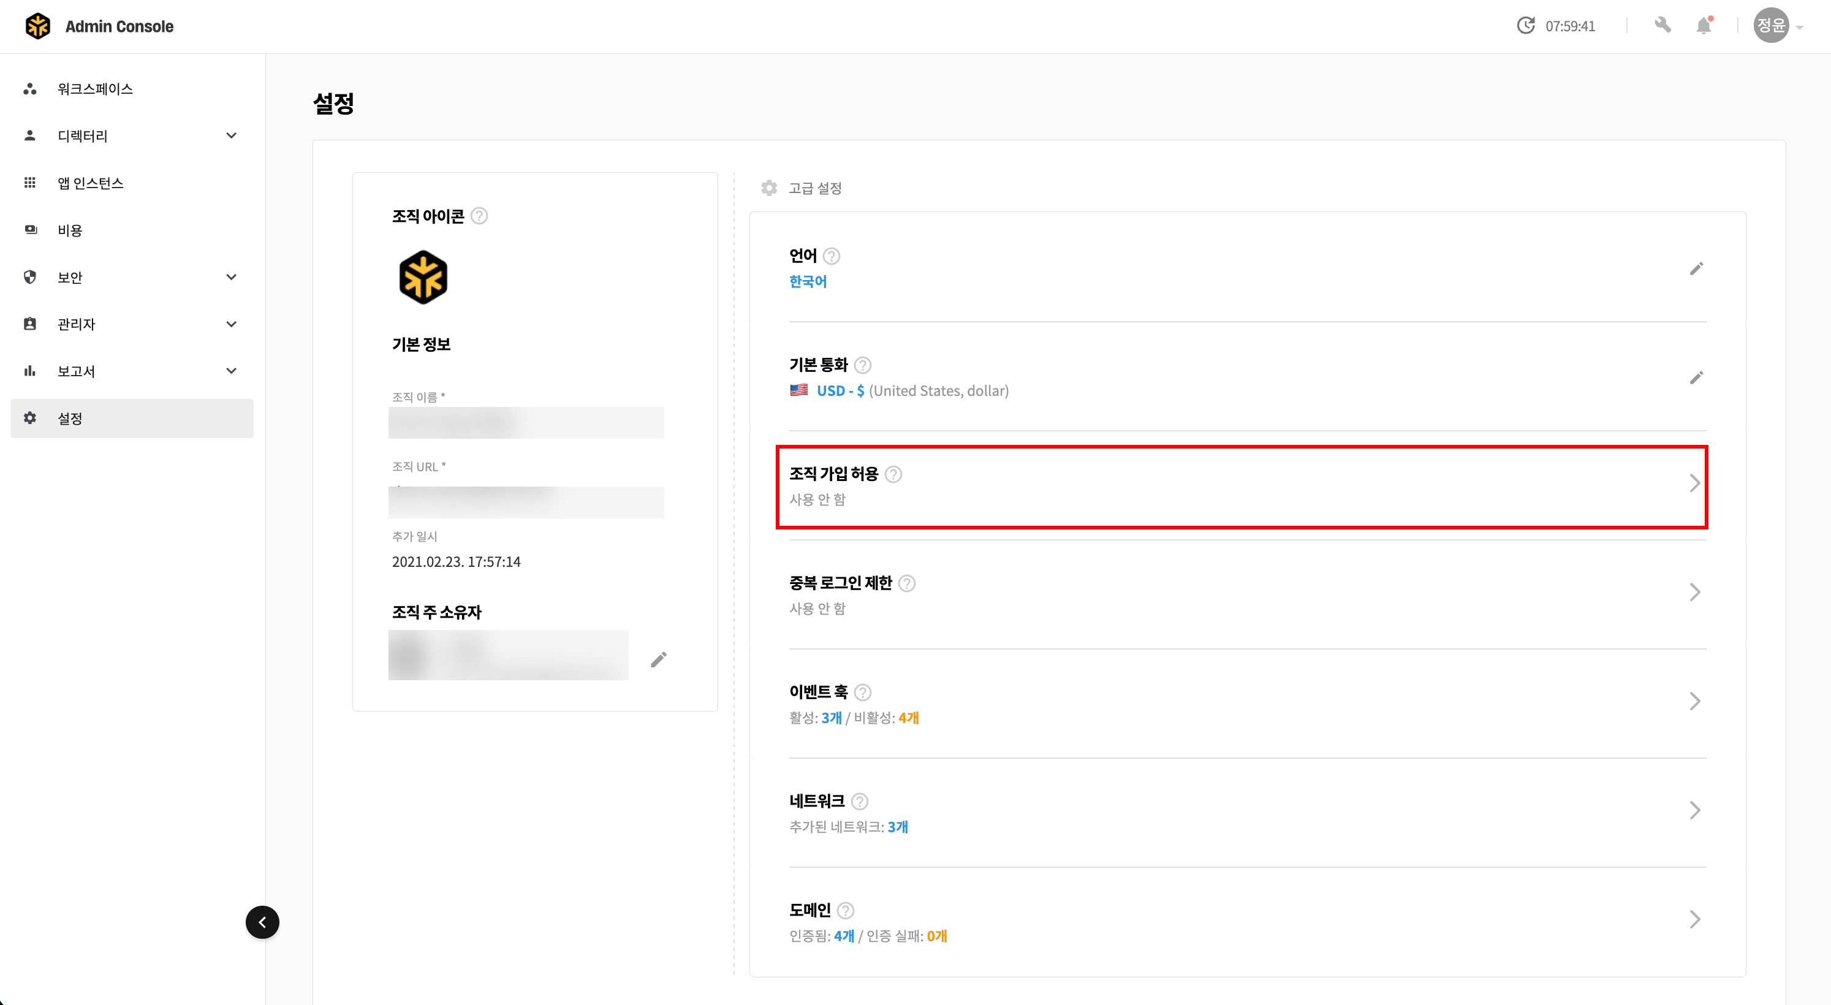The image size is (1831, 1005).
Task: Open 앱 인스턴스 sidebar item
Action: [90, 183]
